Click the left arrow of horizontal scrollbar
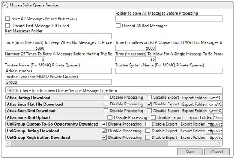The width and height of the screenshot is (235, 158). coord(8,144)
